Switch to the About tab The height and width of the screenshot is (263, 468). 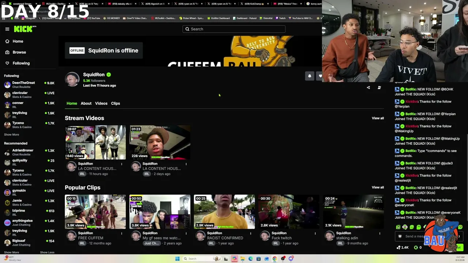86,103
